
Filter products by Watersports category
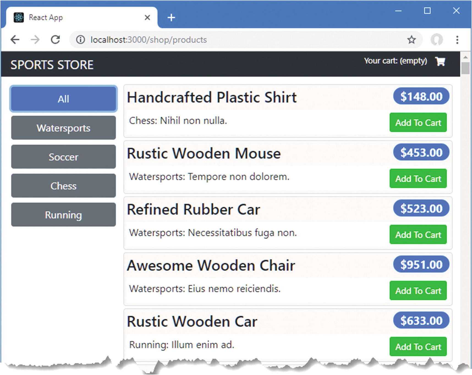pyautogui.click(x=64, y=128)
